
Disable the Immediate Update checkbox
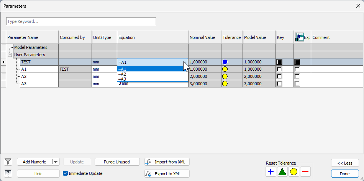point(65,173)
